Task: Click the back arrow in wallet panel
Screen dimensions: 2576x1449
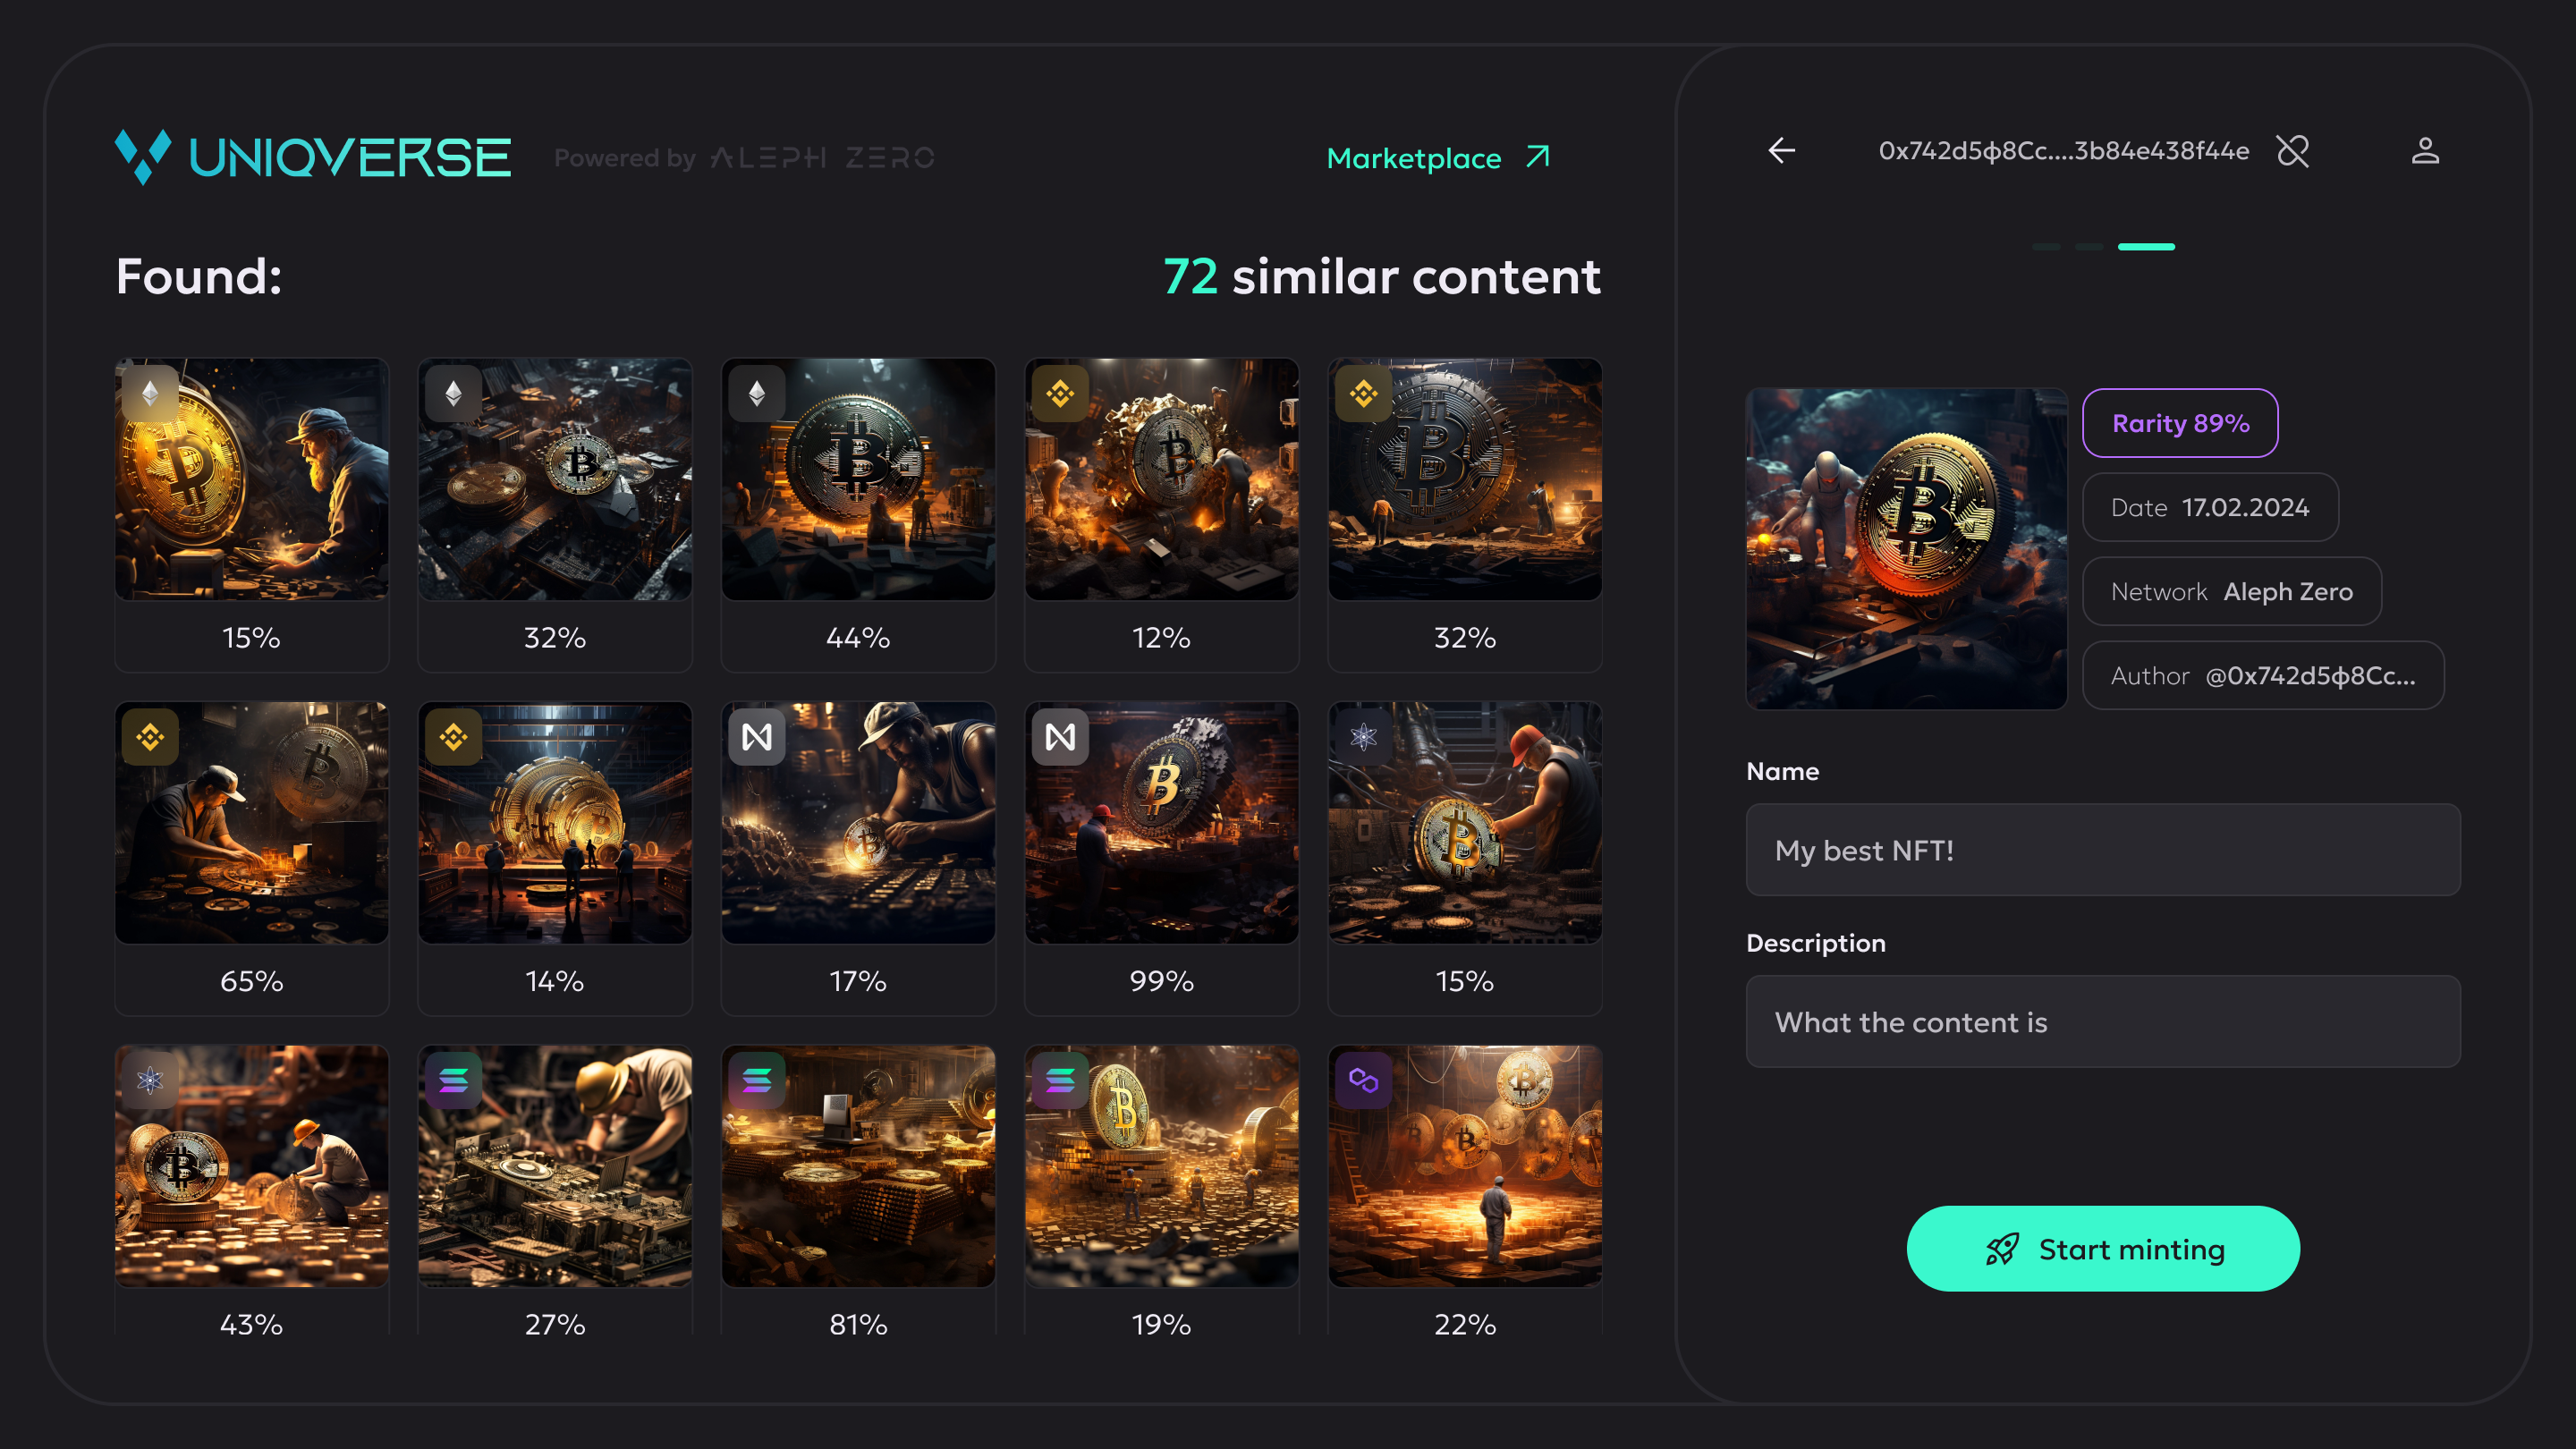Action: pos(1781,151)
